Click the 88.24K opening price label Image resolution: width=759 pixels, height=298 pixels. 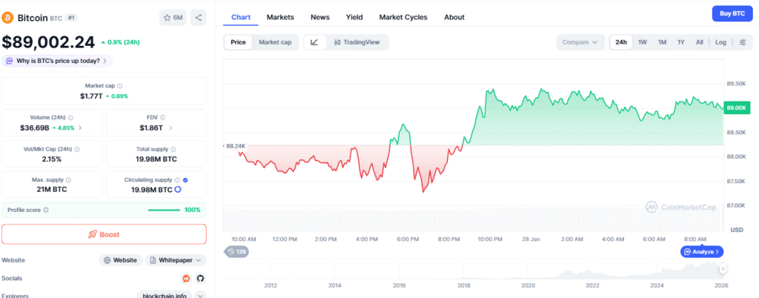pos(235,145)
